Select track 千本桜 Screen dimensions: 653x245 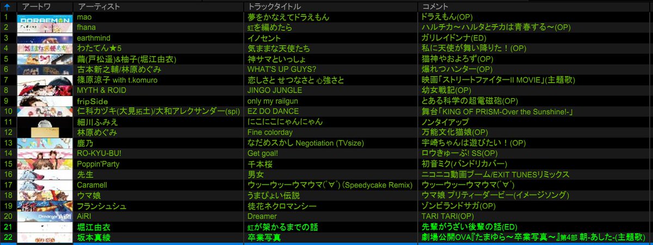point(260,164)
